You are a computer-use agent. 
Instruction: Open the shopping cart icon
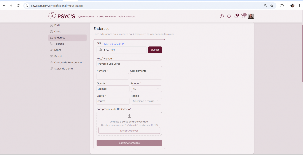tap(243, 16)
